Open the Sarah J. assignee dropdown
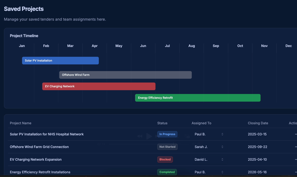 209,147
